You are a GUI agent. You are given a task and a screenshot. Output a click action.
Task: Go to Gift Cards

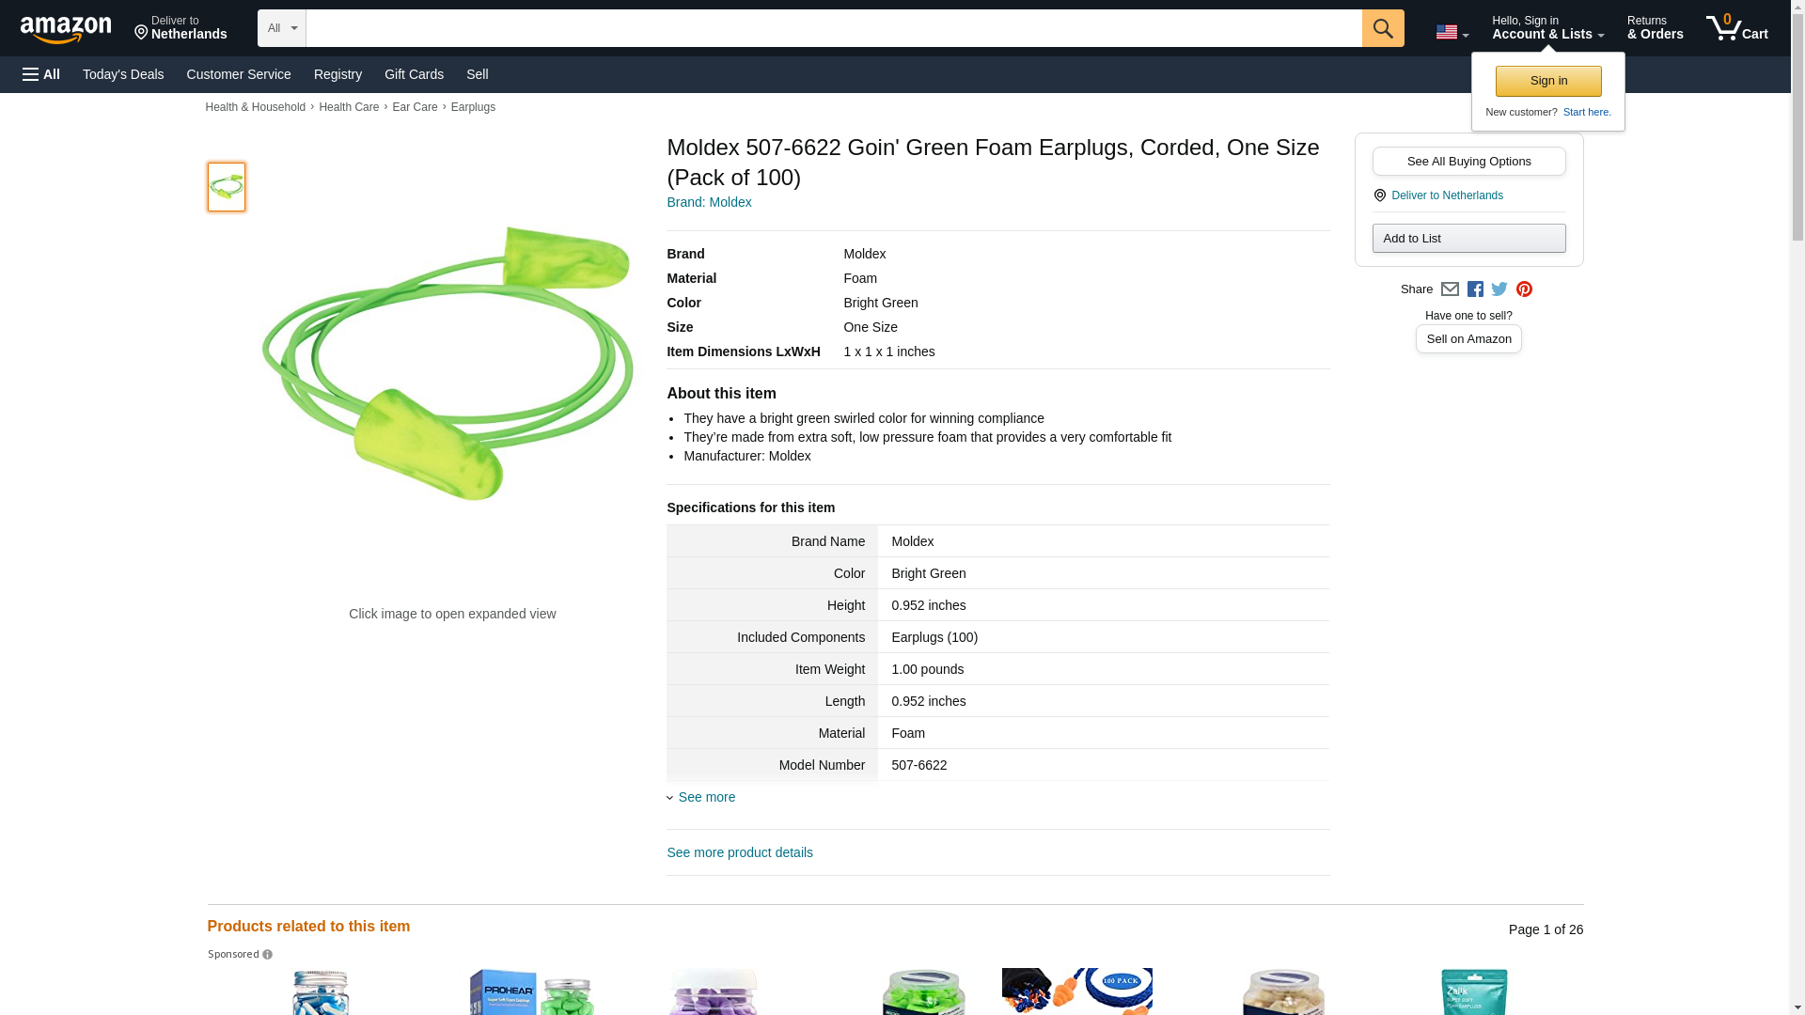click(x=414, y=74)
